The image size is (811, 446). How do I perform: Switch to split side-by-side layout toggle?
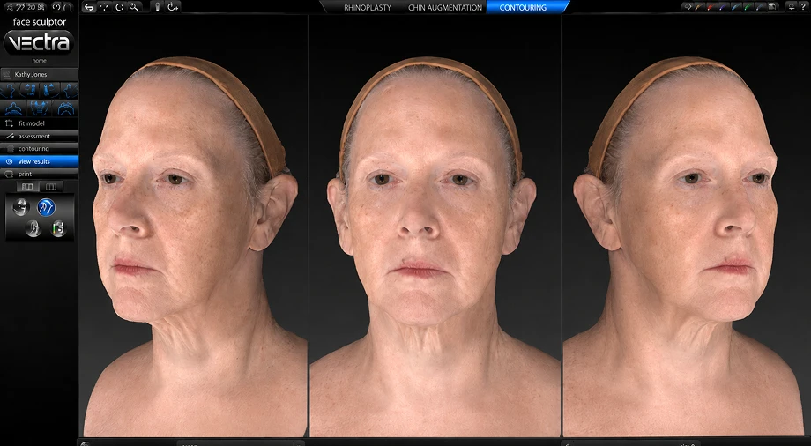27,187
